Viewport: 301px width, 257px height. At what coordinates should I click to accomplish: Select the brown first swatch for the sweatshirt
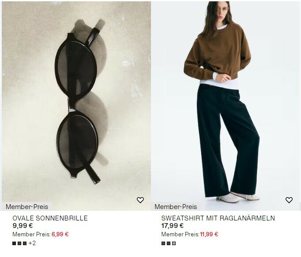[x=163, y=243]
